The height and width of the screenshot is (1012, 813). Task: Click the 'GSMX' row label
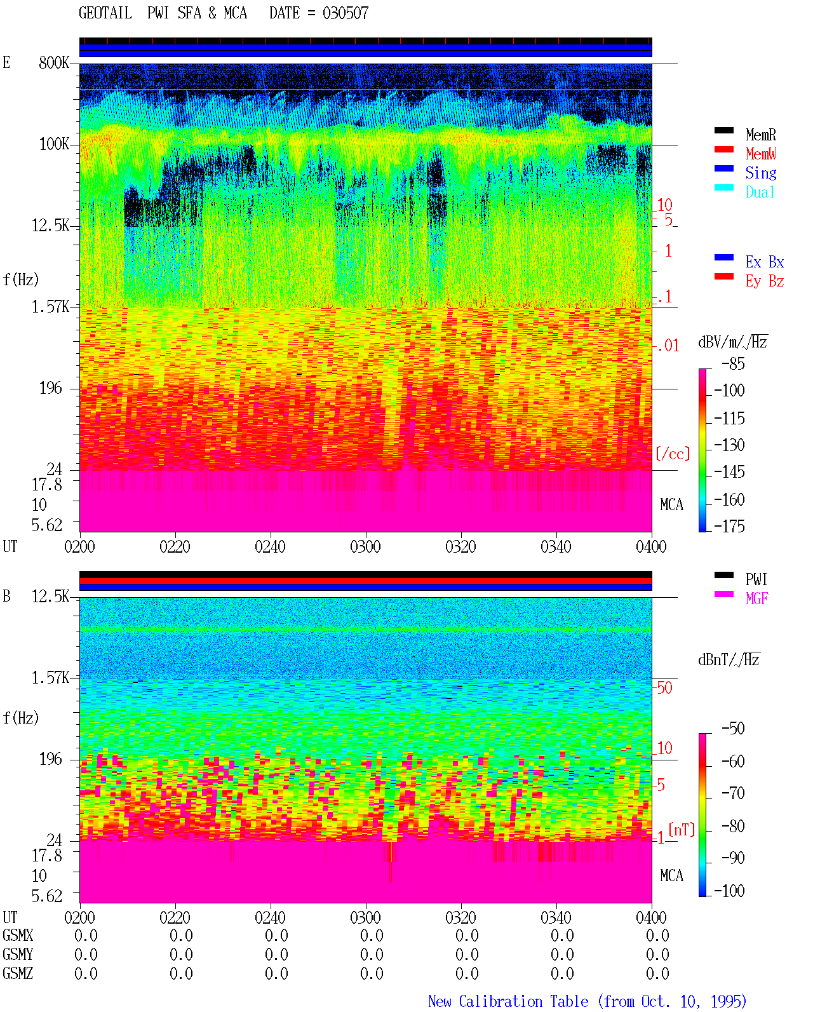(x=18, y=935)
